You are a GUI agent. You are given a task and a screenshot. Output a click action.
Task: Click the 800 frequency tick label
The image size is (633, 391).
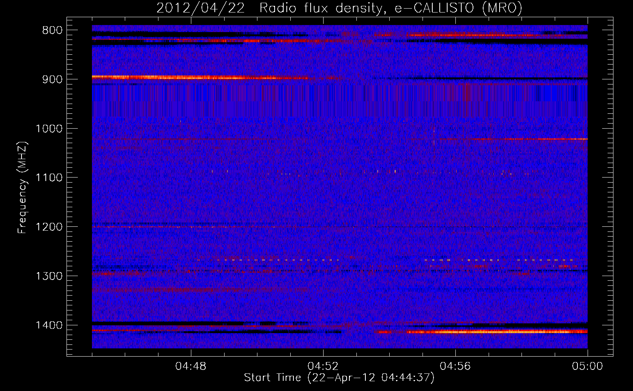52,30
